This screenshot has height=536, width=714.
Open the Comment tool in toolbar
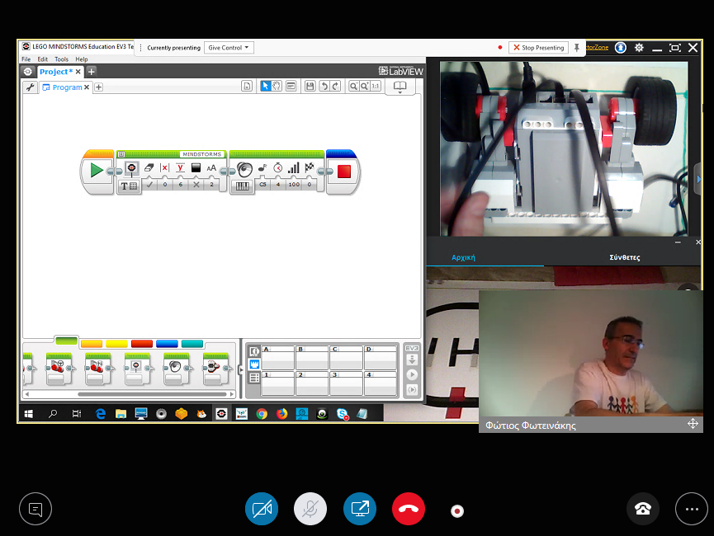pyautogui.click(x=291, y=86)
